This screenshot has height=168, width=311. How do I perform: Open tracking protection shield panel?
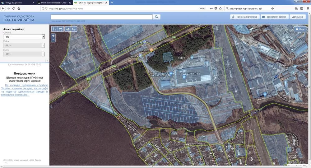46,8
